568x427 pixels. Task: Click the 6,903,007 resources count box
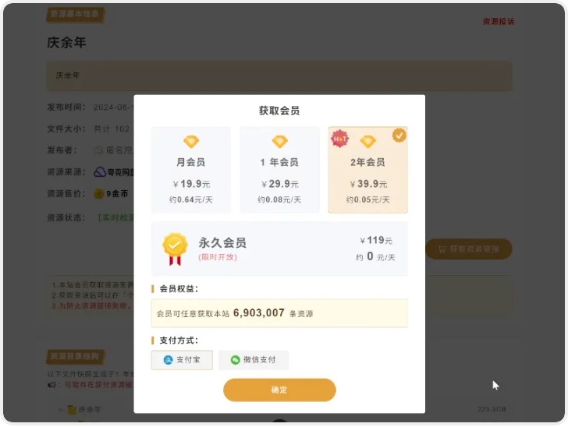(x=279, y=313)
